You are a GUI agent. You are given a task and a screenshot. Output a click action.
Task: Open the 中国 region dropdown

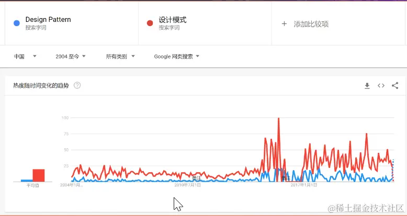pyautogui.click(x=25, y=56)
